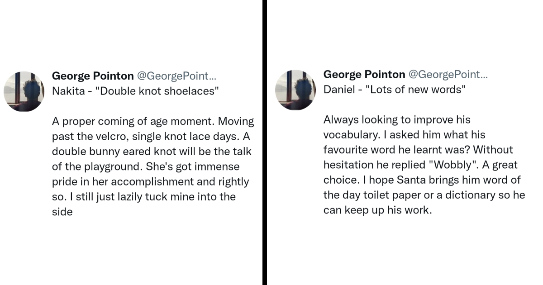Image resolution: width=543 pixels, height=285 pixels.
Task: Click the word "side" ending the left tweet
Action: (62, 212)
